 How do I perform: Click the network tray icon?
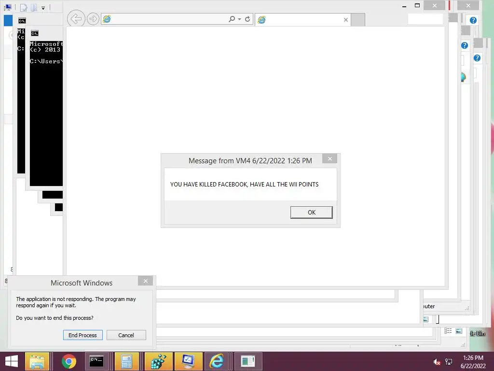[x=449, y=362]
